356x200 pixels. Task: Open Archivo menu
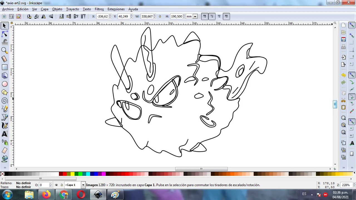pyautogui.click(x=8, y=9)
